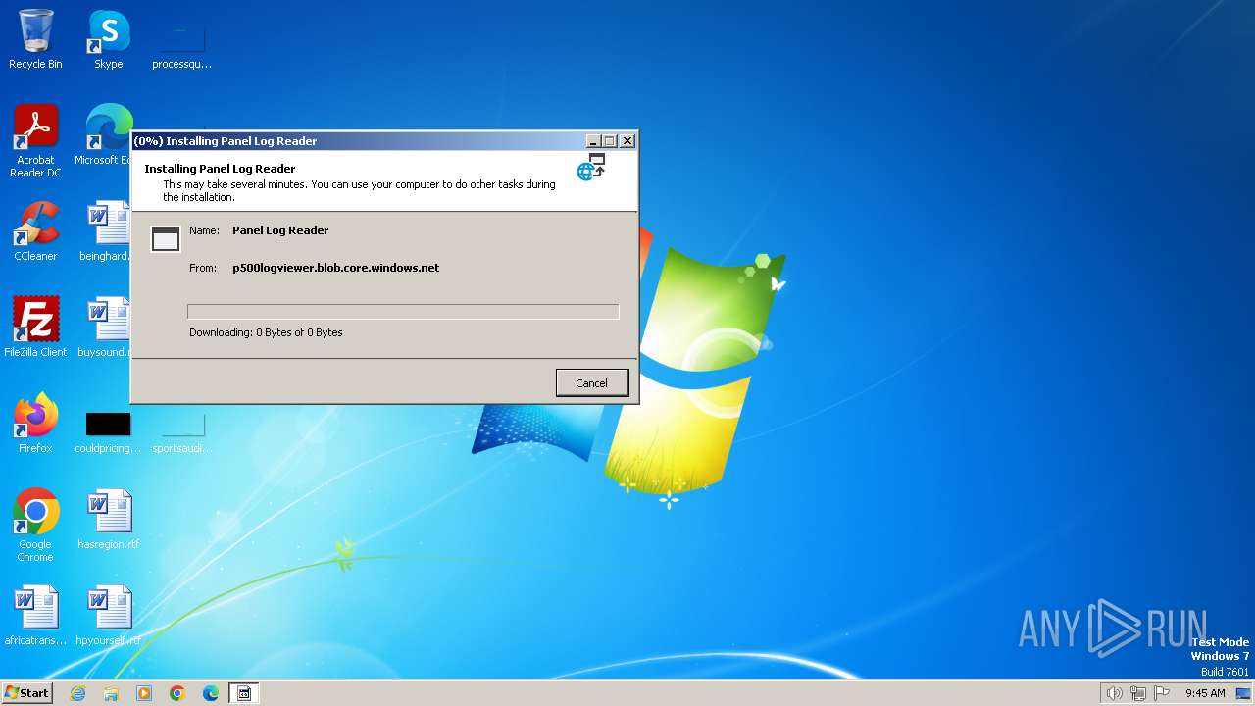Viewport: 1255px width, 706px height.
Task: Click the application window icon beside Name
Action: point(166,238)
